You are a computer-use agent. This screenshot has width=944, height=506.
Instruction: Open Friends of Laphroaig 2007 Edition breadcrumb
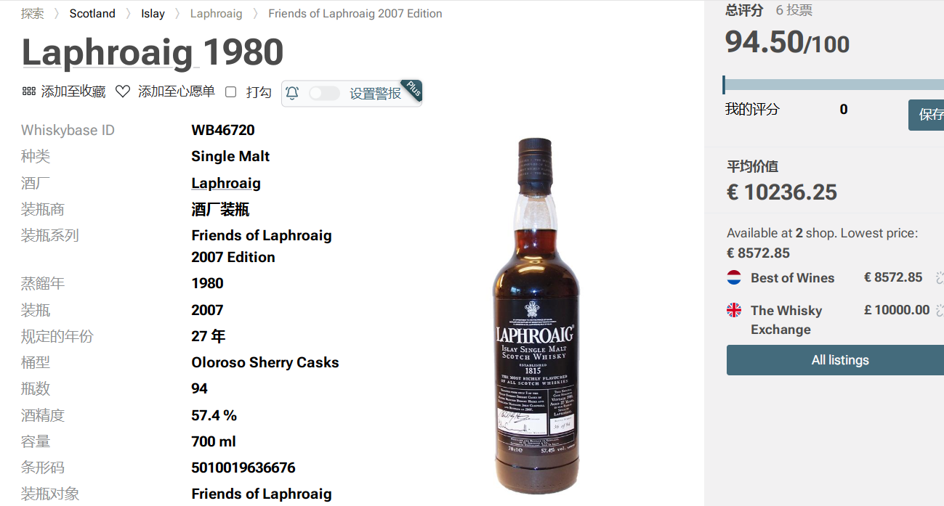pyautogui.click(x=355, y=13)
